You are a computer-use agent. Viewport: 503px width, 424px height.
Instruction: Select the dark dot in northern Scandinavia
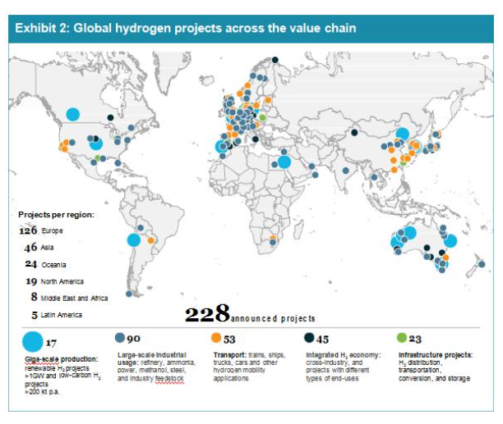275,59
